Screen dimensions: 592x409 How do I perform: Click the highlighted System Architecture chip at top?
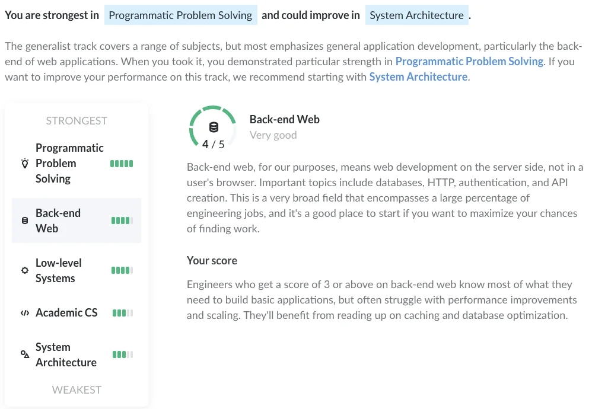[x=417, y=15]
